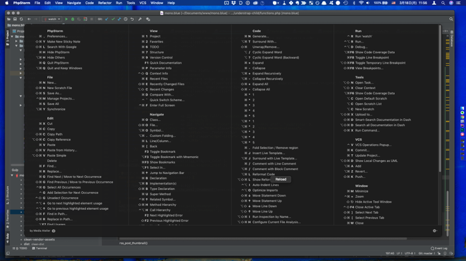The height and width of the screenshot is (261, 466).
Task: Click the Bluetooth icon in menu bar
Action: pyautogui.click(x=354, y=3)
